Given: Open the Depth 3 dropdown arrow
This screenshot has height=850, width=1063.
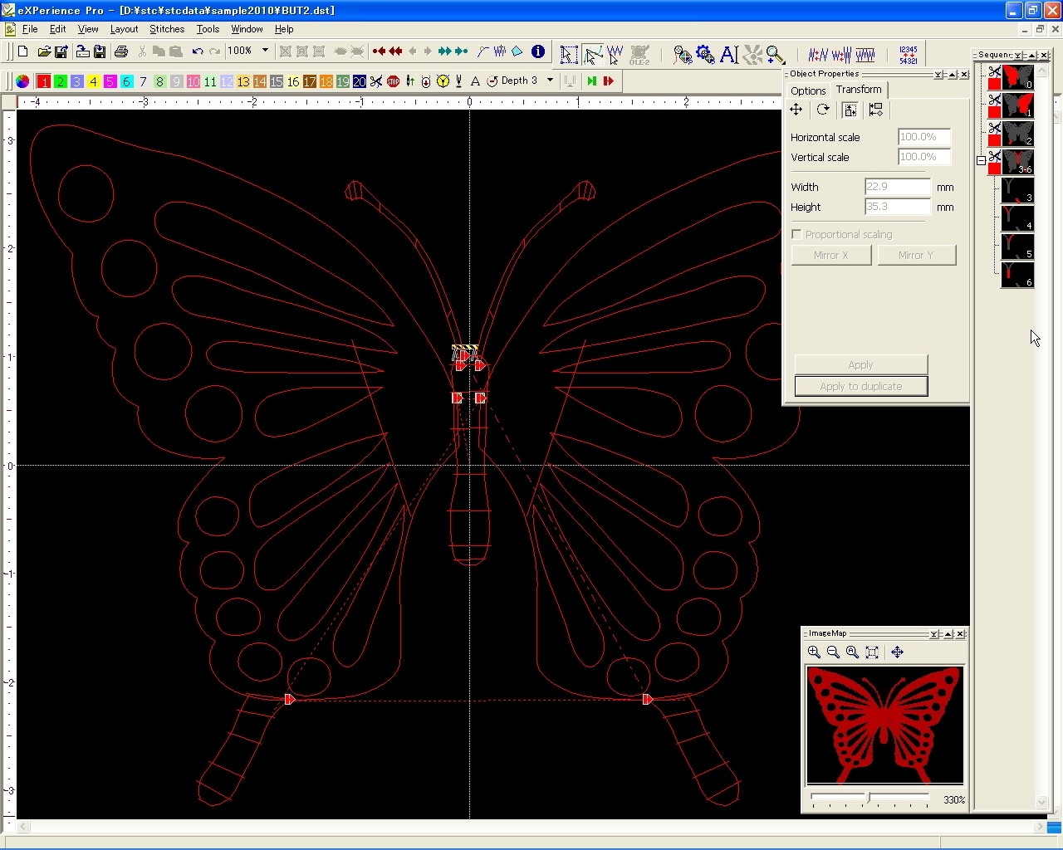Looking at the screenshot, I should (x=550, y=81).
